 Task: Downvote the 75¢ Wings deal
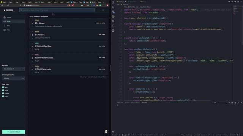coord(32,26)
